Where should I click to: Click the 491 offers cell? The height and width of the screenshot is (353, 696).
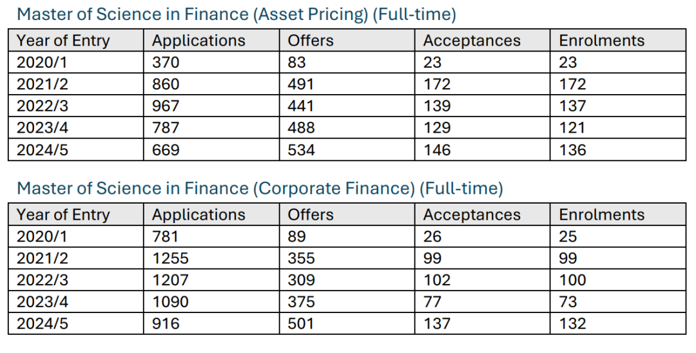[x=347, y=84]
